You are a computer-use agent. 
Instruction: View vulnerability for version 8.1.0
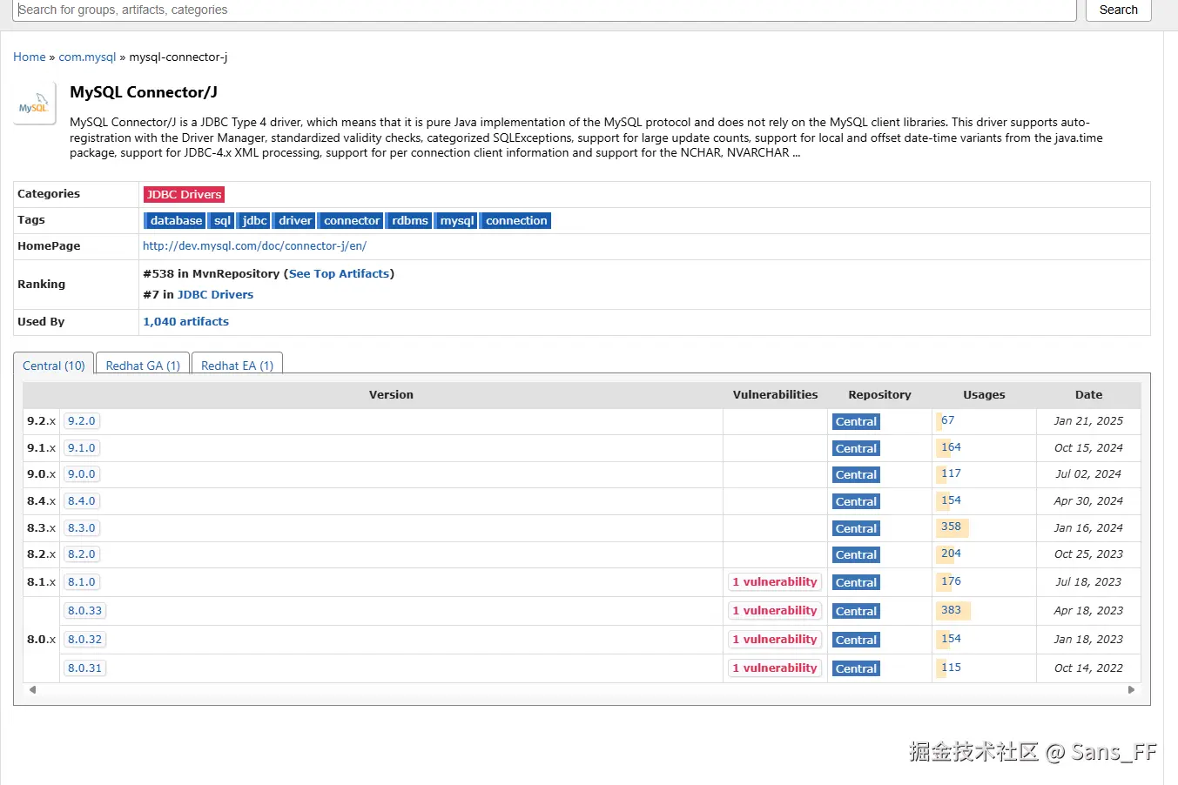click(x=775, y=582)
